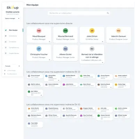
Task: Click the People Review sidebar icon
Action: point(6,53)
